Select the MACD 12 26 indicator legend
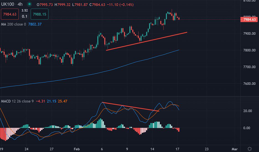The image size is (259, 152). pos(17,101)
